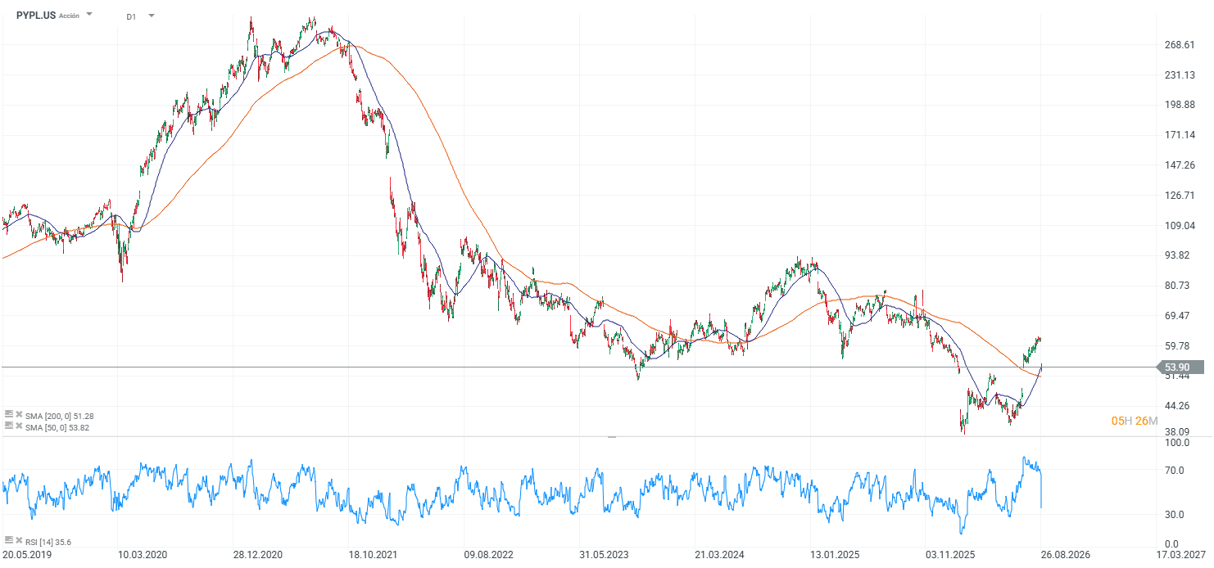Click the RSI 70.0 axis label
The width and height of the screenshot is (1214, 568).
(1174, 471)
